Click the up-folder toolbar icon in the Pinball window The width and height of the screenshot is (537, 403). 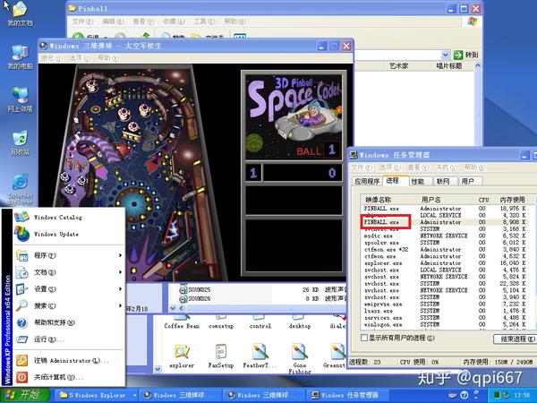coord(146,36)
